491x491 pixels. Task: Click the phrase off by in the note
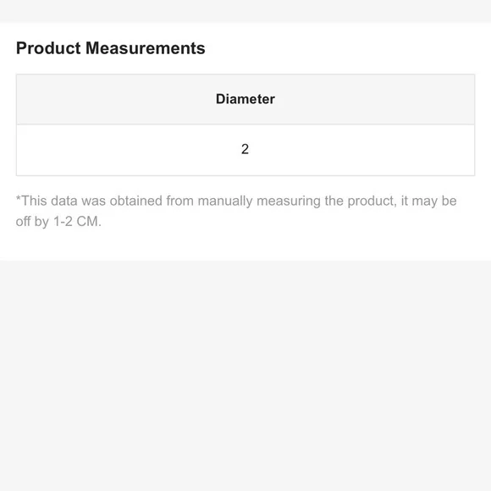32,222
